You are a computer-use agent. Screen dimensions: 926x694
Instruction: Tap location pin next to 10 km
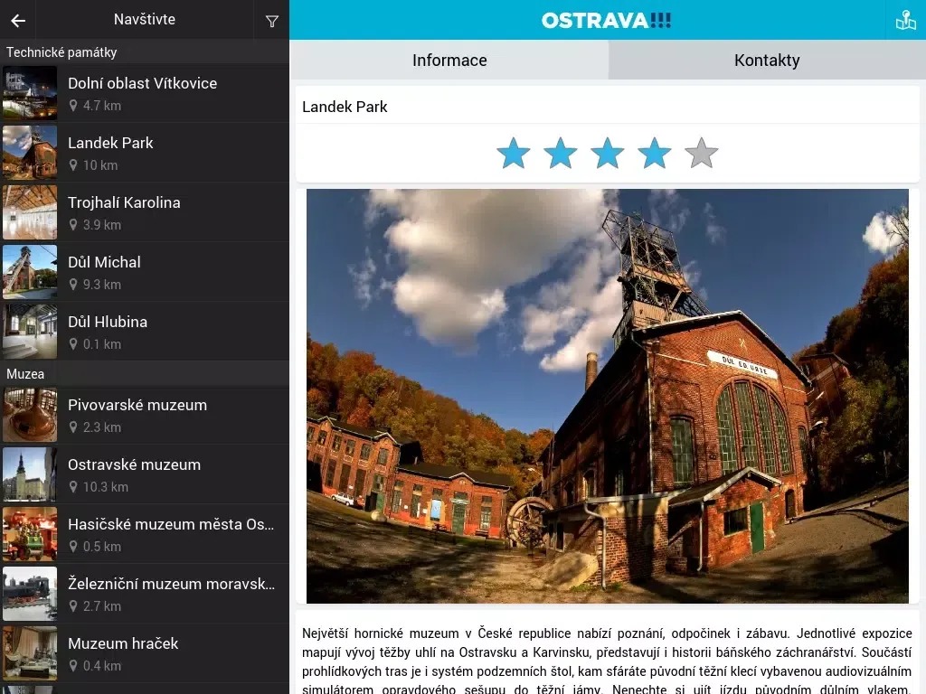(73, 165)
